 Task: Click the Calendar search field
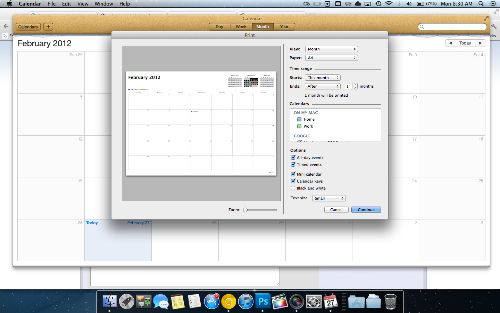coord(452,26)
